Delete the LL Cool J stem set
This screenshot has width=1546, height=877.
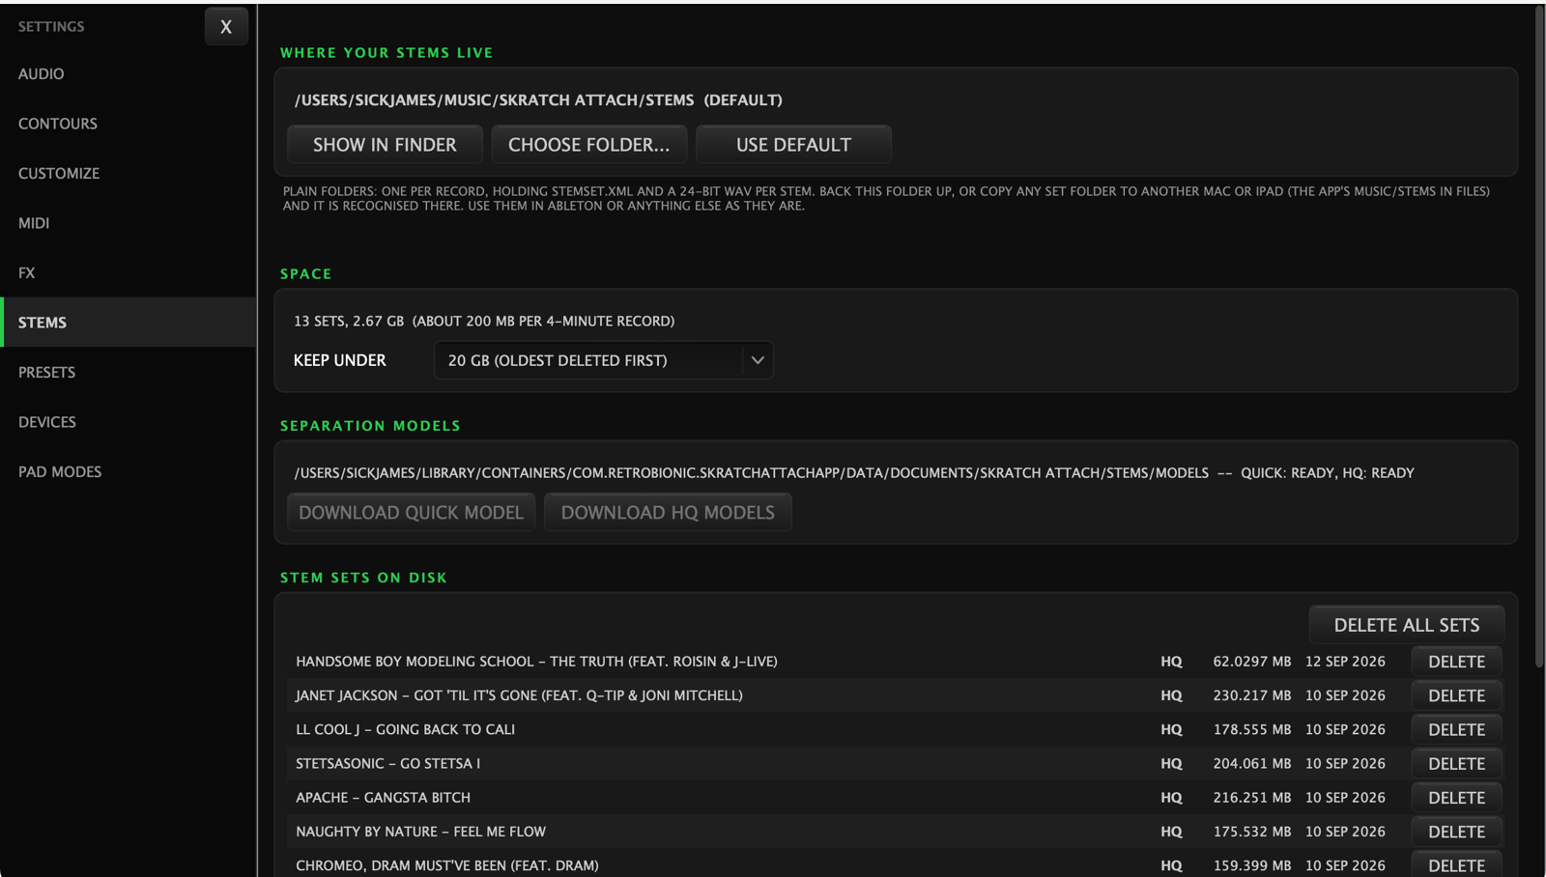coord(1456,730)
